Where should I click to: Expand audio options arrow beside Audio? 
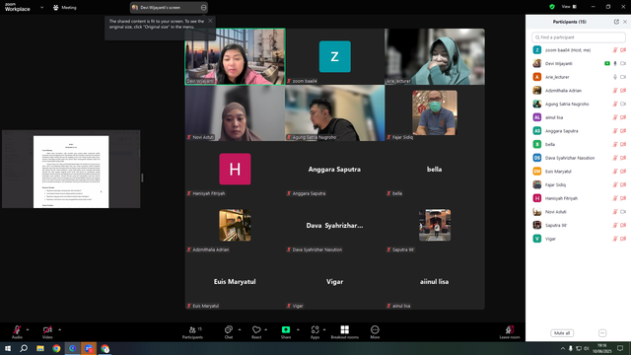(x=28, y=329)
